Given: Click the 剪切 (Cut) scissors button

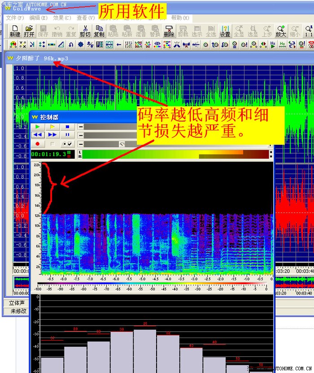Looking at the screenshot, I should (85, 31).
